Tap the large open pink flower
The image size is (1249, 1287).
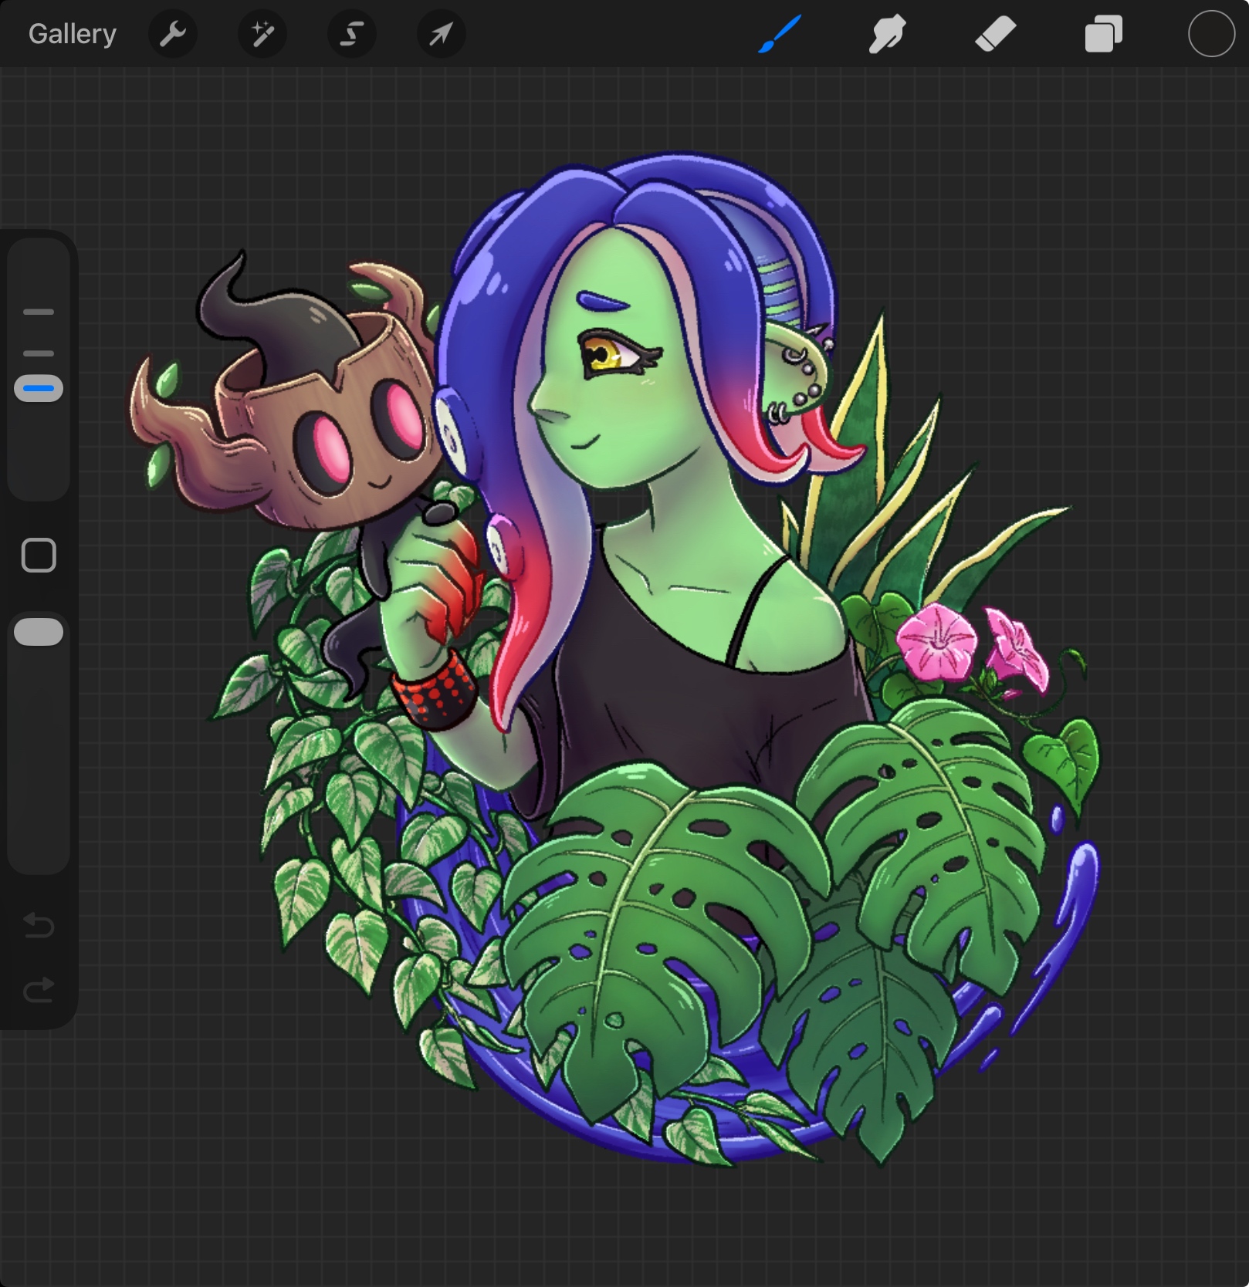coord(935,642)
